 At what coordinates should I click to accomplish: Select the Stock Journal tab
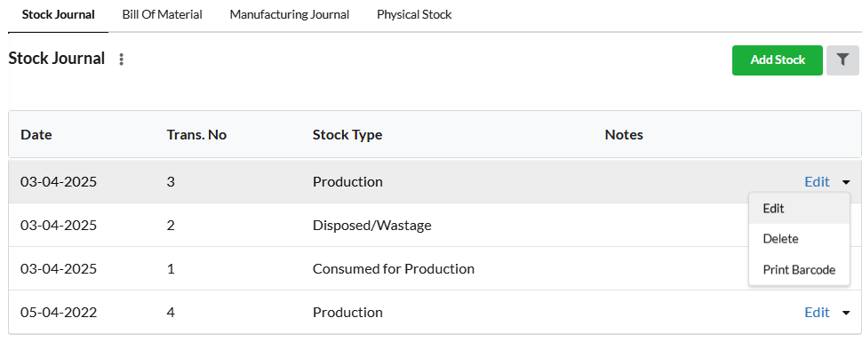tap(59, 15)
